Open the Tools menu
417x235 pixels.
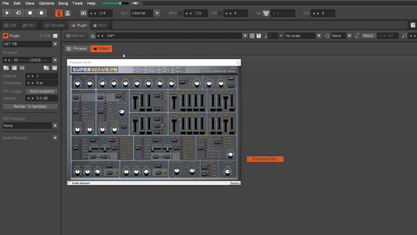pyautogui.click(x=77, y=3)
